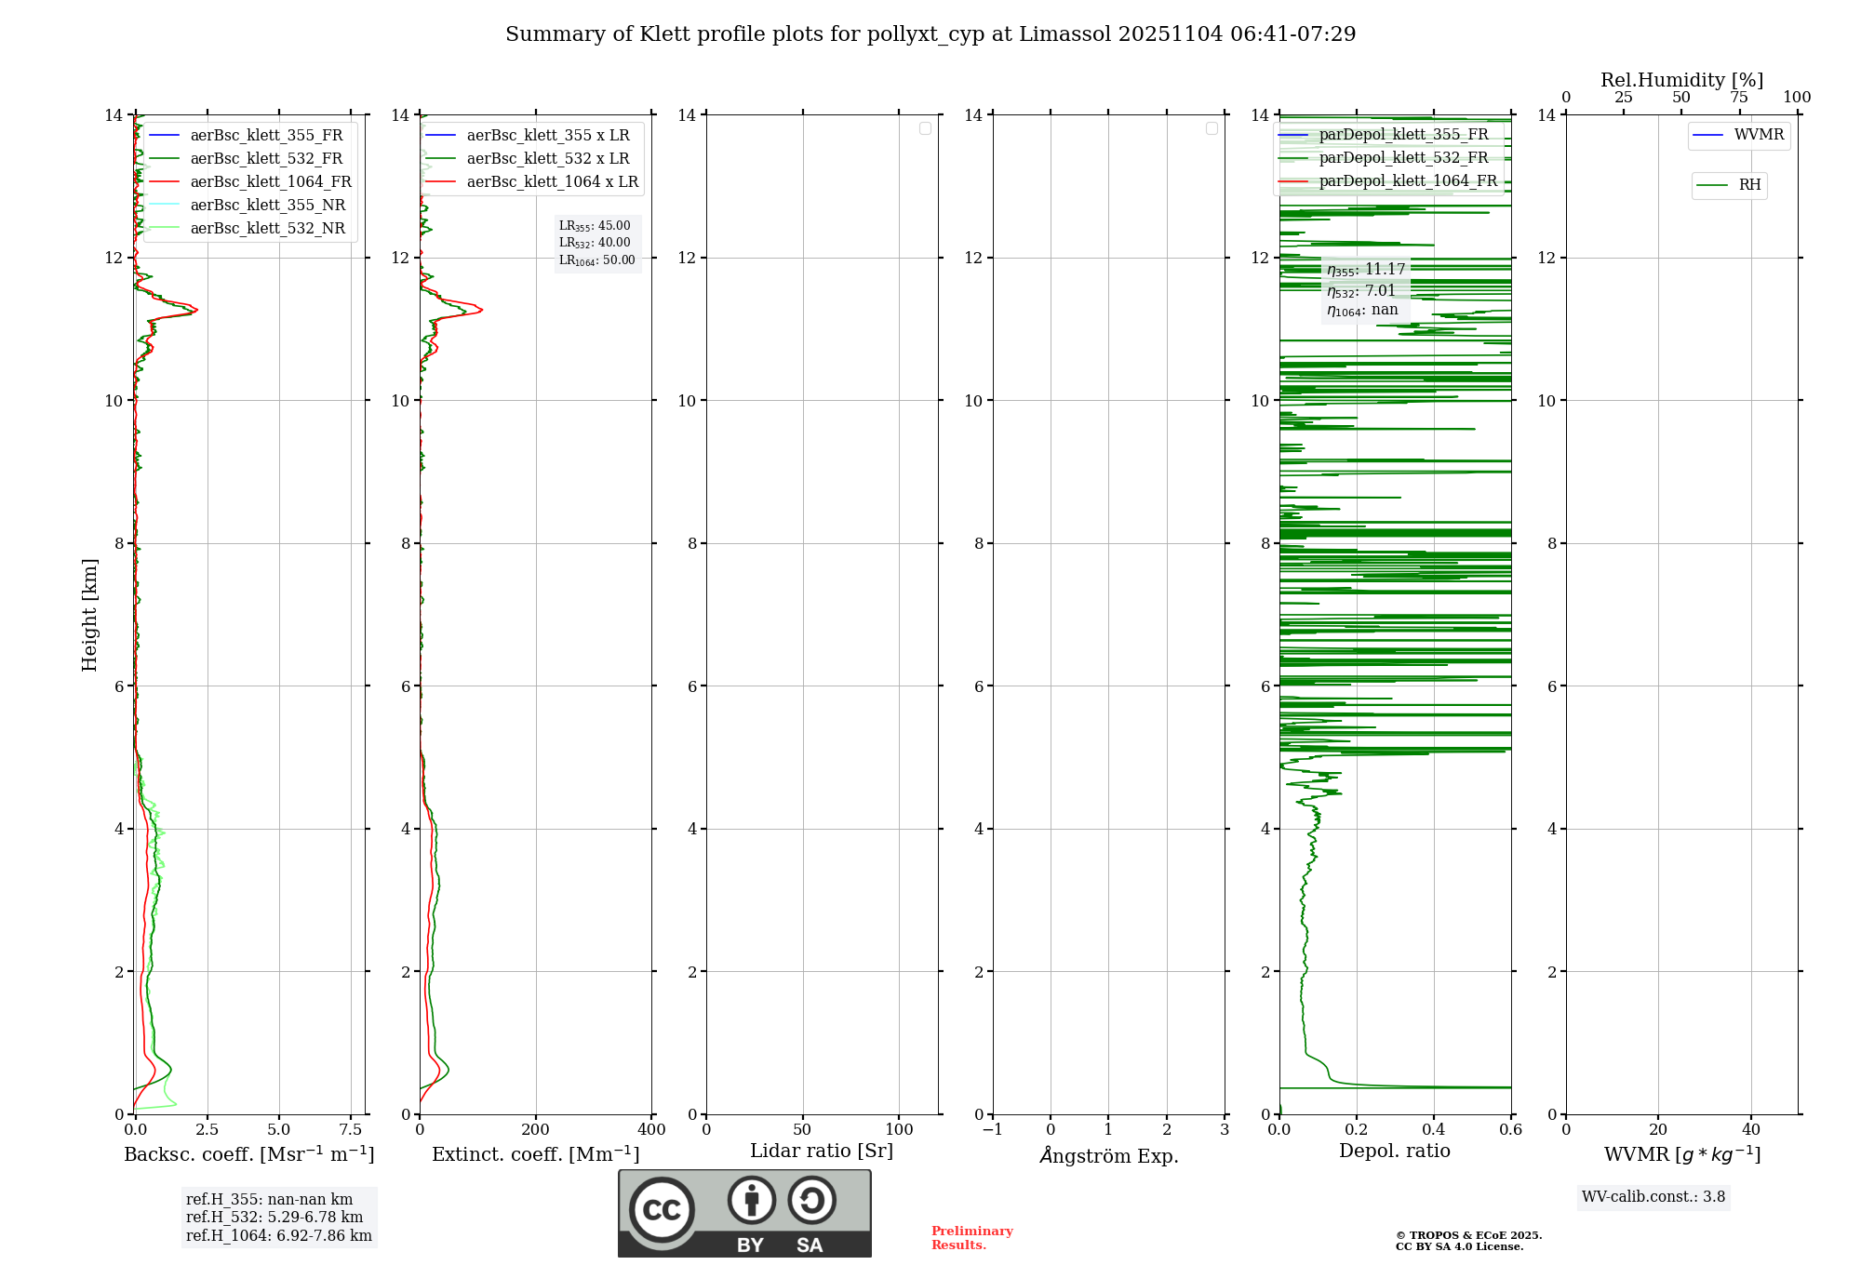
Task: Click the lidar ratio LR values text box
Action: pos(596,243)
